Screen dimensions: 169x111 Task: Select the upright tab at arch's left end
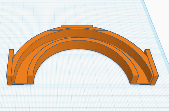(x=10, y=67)
